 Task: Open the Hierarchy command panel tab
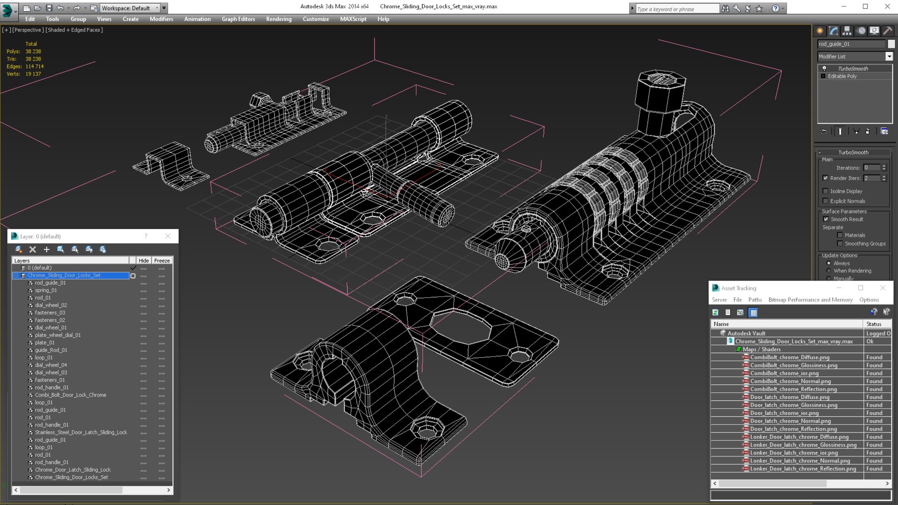[x=847, y=31]
